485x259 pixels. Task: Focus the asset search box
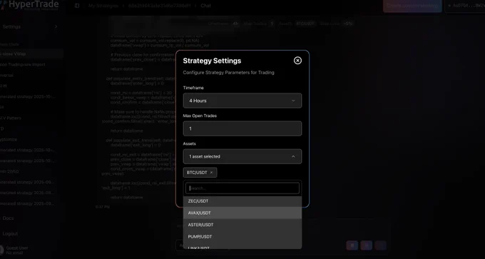242,188
